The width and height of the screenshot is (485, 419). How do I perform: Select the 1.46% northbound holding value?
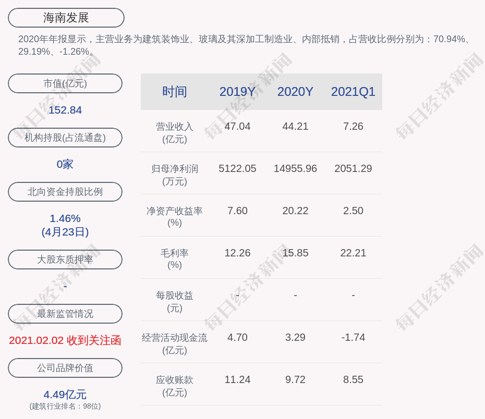pos(65,218)
